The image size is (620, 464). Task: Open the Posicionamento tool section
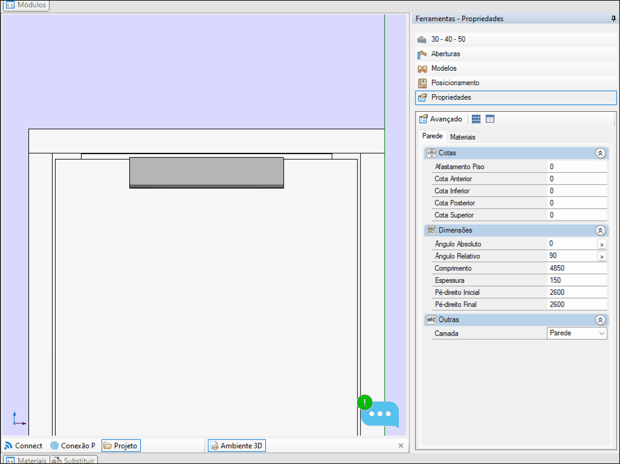pos(515,83)
